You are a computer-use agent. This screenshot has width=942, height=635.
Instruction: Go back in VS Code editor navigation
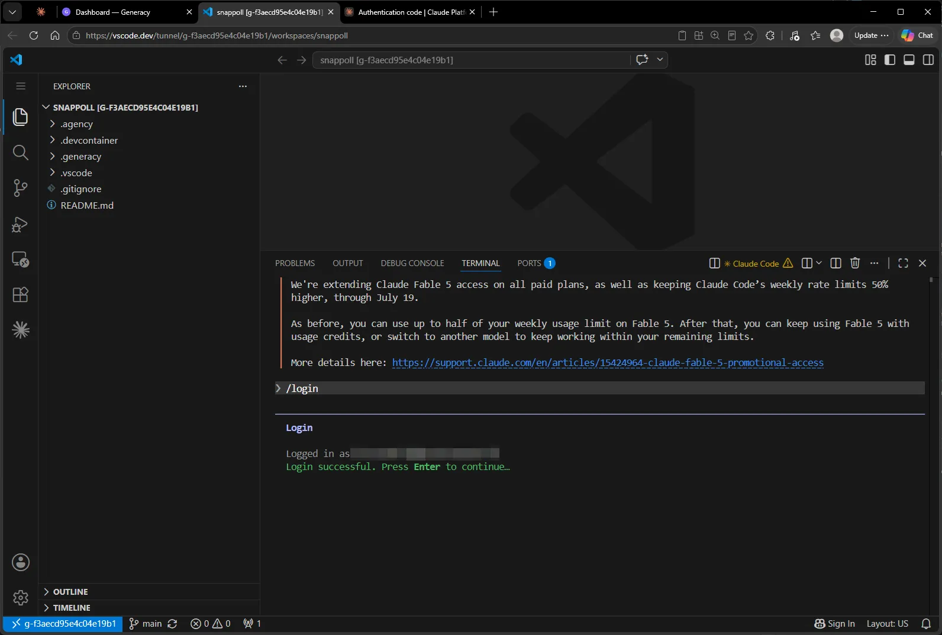click(282, 60)
